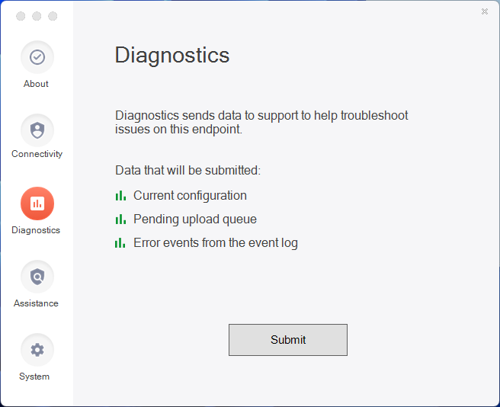Switch to the About label tab
The height and width of the screenshot is (407, 500).
tap(36, 84)
